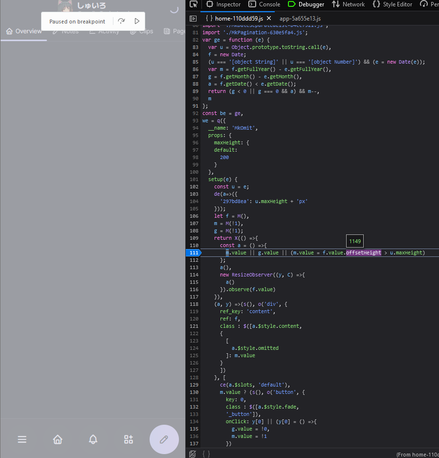Open the hamburger menu in bottom bar

22,439
